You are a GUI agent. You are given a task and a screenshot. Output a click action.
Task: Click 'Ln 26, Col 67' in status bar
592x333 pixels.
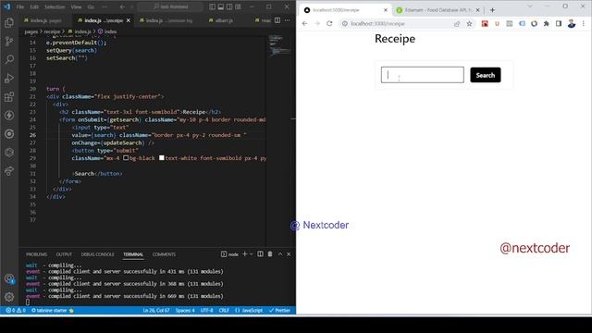(x=156, y=311)
